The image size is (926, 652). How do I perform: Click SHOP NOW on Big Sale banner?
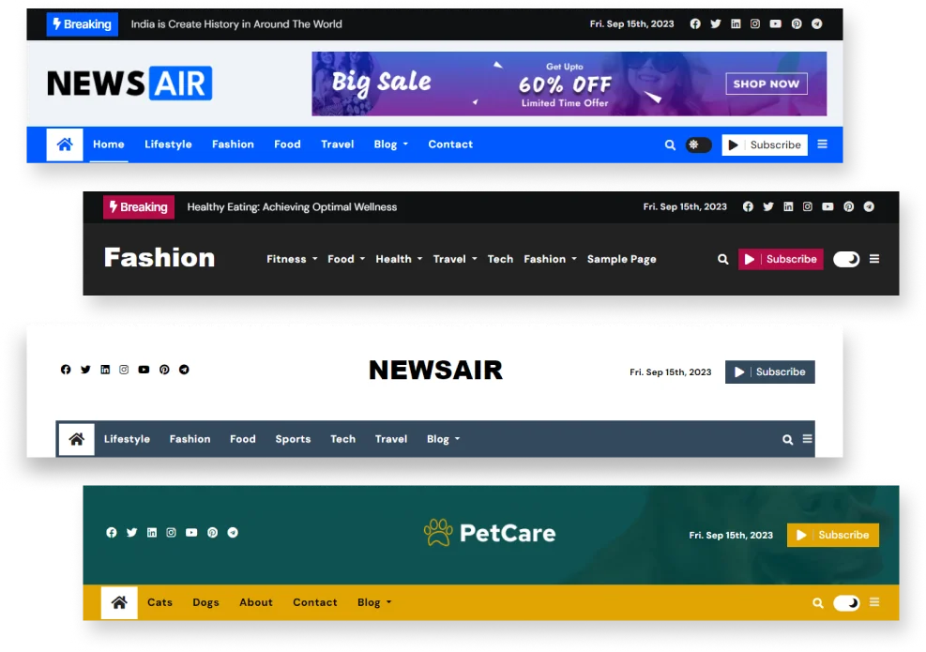click(767, 83)
